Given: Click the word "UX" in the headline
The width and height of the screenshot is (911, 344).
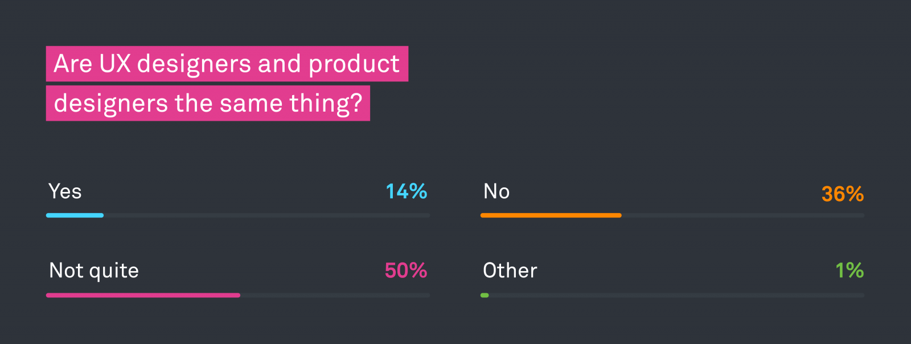Looking at the screenshot, I should 115,64.
